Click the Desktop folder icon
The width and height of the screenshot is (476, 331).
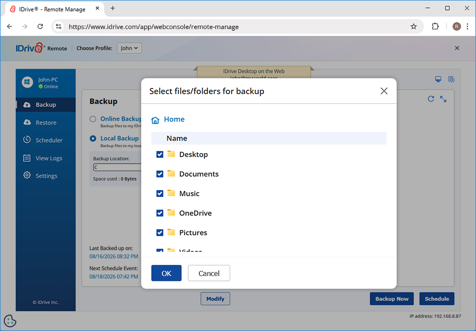pos(171,154)
